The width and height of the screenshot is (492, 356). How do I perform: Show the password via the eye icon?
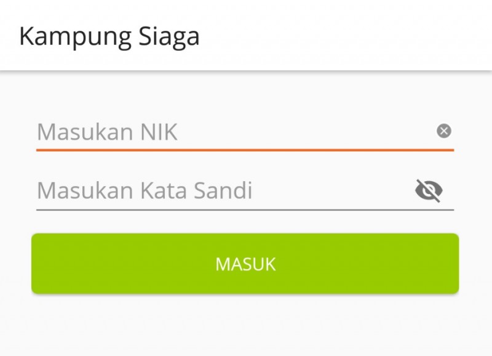tap(429, 191)
